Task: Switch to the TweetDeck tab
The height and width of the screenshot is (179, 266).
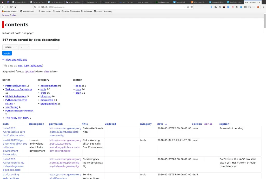Action: (181, 2)
